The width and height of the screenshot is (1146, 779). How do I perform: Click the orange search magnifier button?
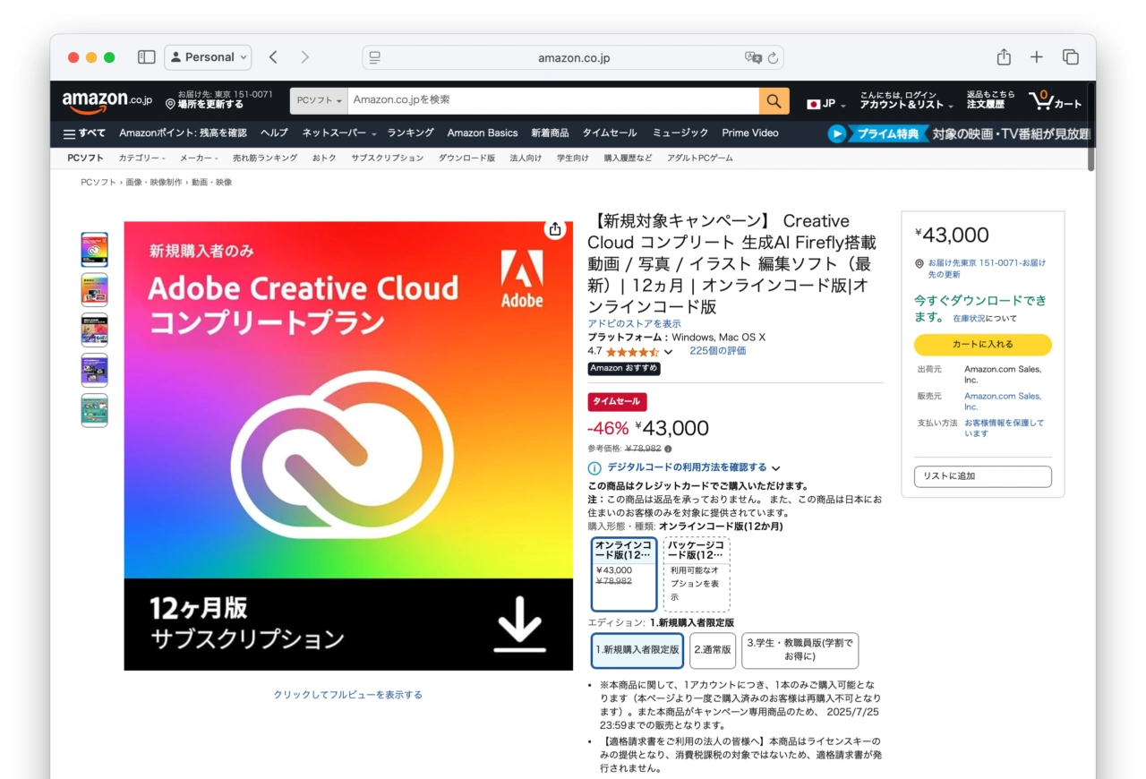click(774, 100)
